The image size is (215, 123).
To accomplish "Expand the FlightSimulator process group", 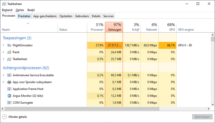I will pyautogui.click(x=3, y=45).
